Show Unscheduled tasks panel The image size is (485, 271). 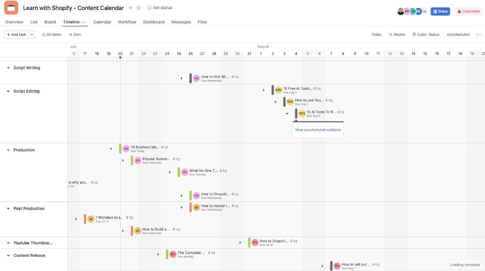pyautogui.click(x=458, y=35)
